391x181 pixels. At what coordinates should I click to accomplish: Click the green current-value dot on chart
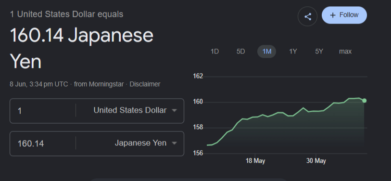pyautogui.click(x=365, y=101)
